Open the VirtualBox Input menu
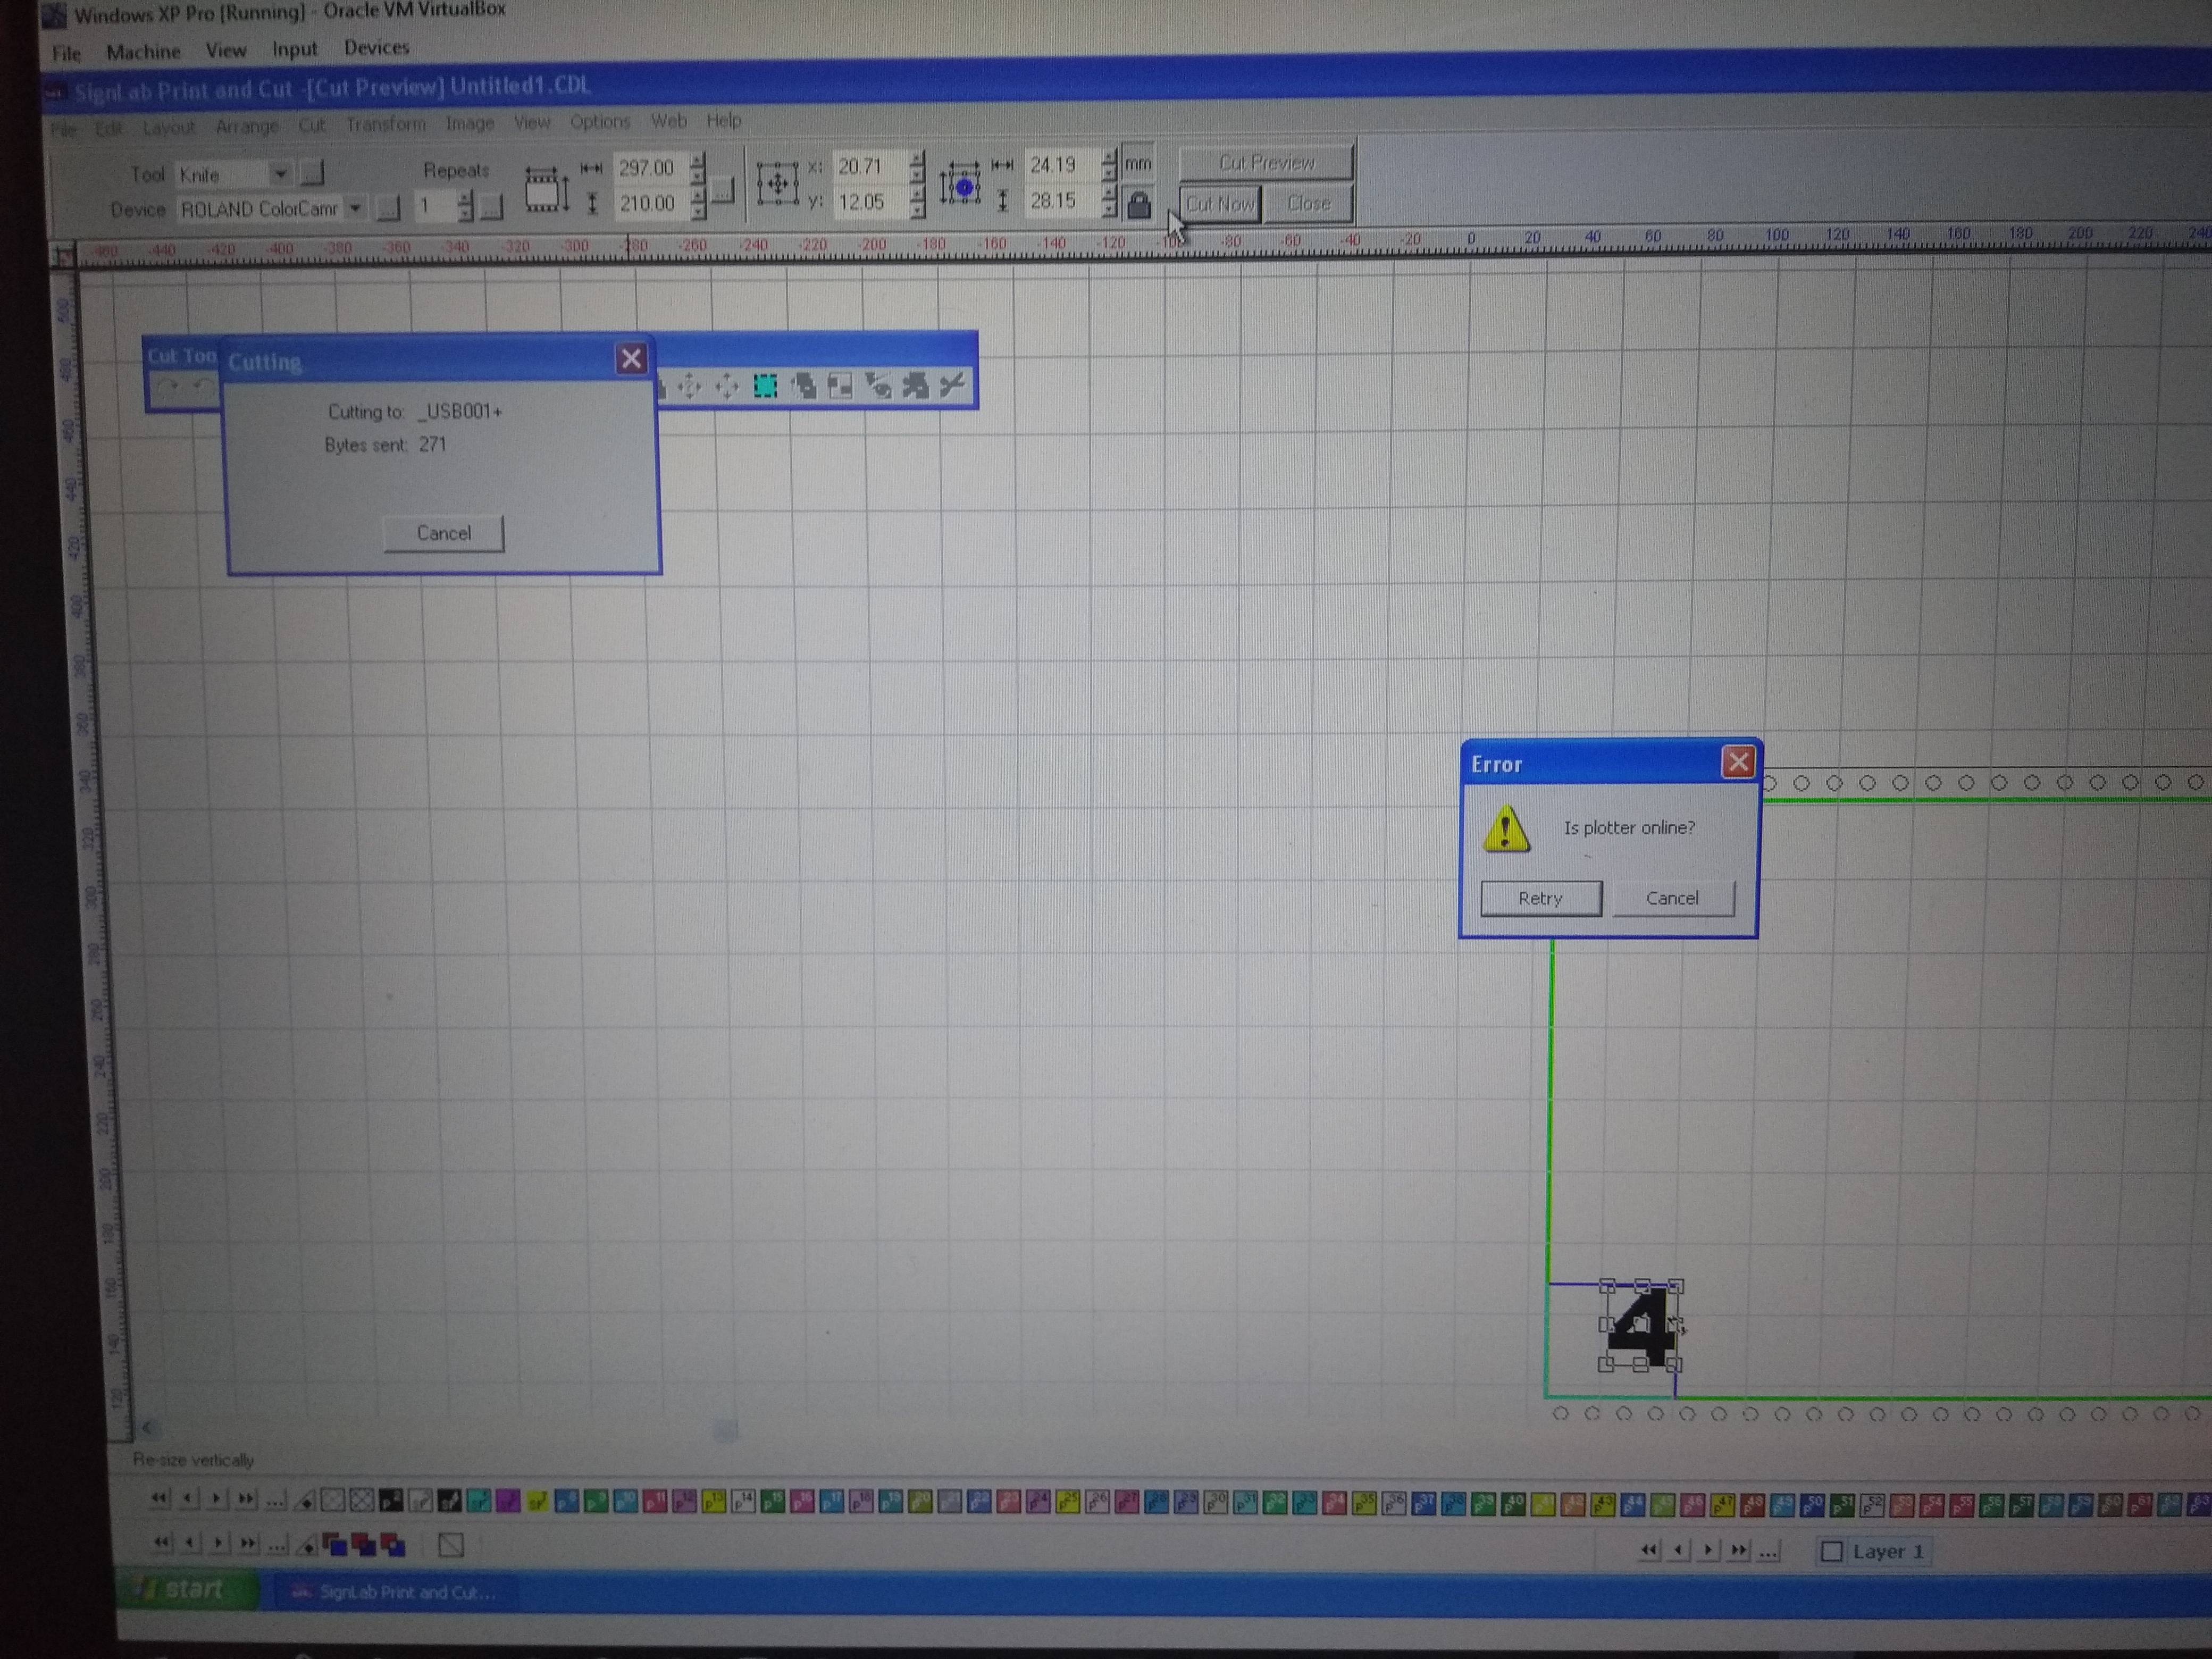 click(294, 49)
